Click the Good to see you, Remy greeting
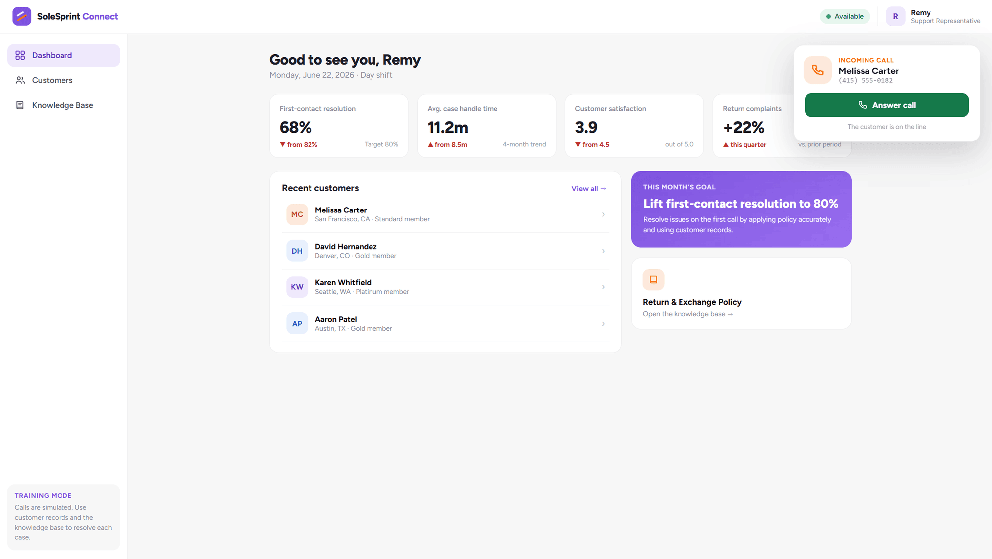992x559 pixels. 345,60
